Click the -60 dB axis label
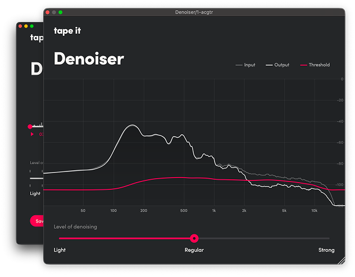355x277 pixels. (340, 143)
